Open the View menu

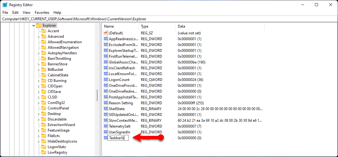(26, 13)
